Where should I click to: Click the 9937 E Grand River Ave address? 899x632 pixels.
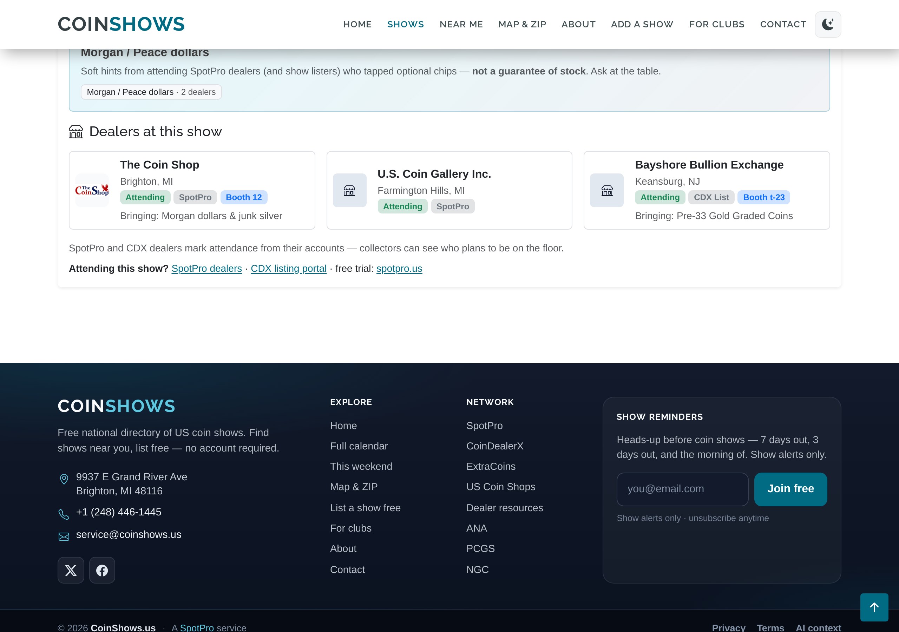click(x=132, y=484)
